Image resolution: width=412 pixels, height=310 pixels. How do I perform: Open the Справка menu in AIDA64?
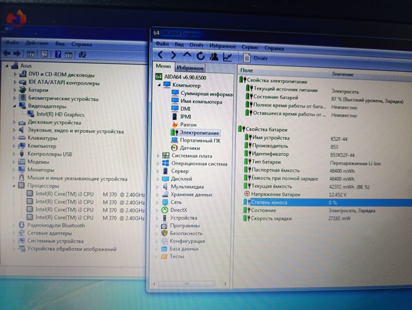point(274,49)
